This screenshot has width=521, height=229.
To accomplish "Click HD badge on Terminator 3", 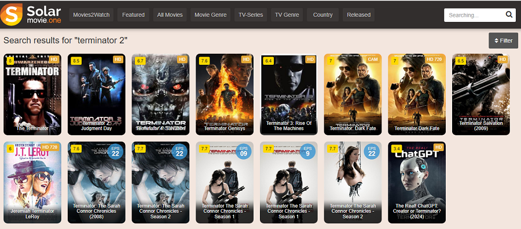I will (x=310, y=60).
